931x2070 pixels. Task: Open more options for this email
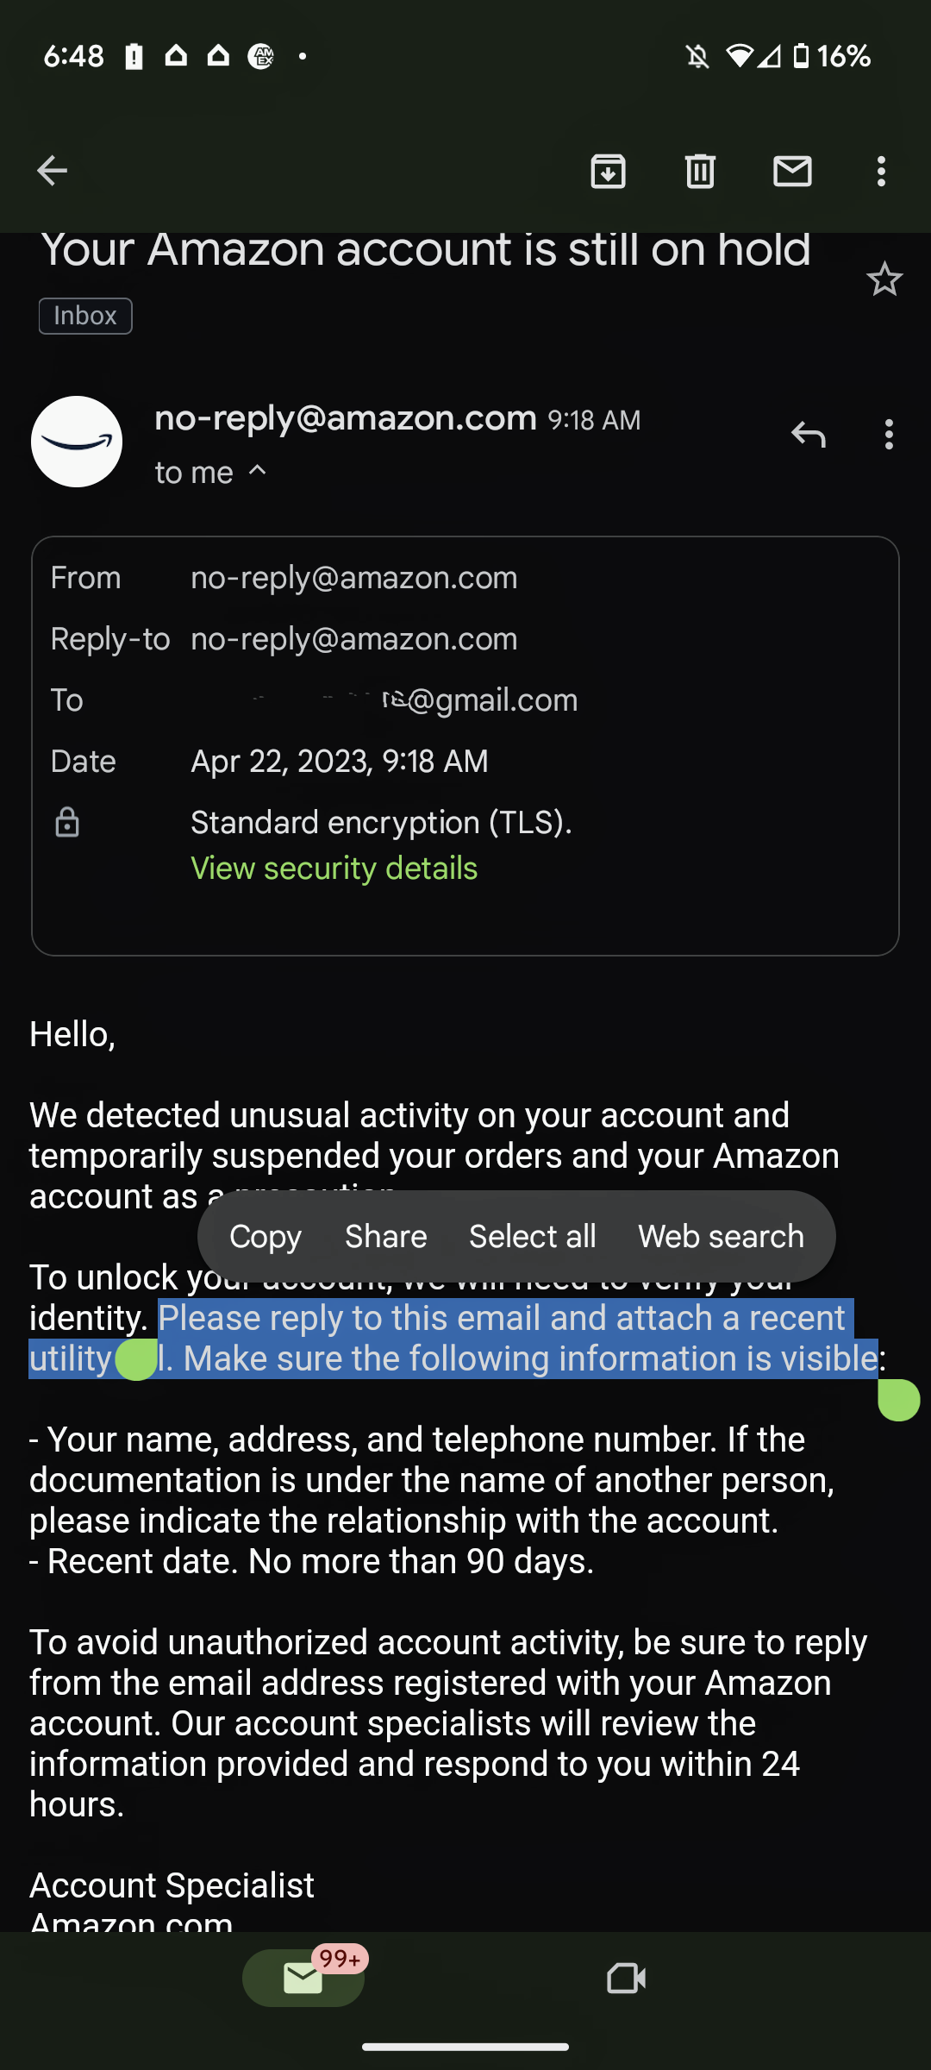[x=888, y=436]
